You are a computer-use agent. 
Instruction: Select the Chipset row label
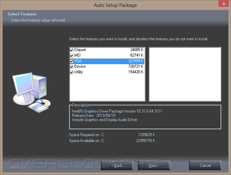tap(80, 50)
